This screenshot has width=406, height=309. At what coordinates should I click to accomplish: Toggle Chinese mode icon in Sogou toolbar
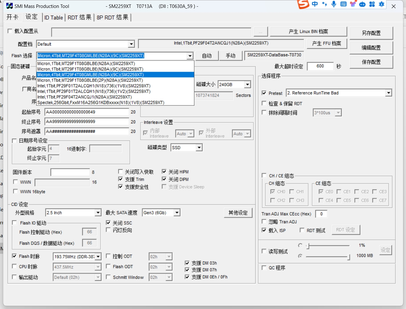coord(315,4)
